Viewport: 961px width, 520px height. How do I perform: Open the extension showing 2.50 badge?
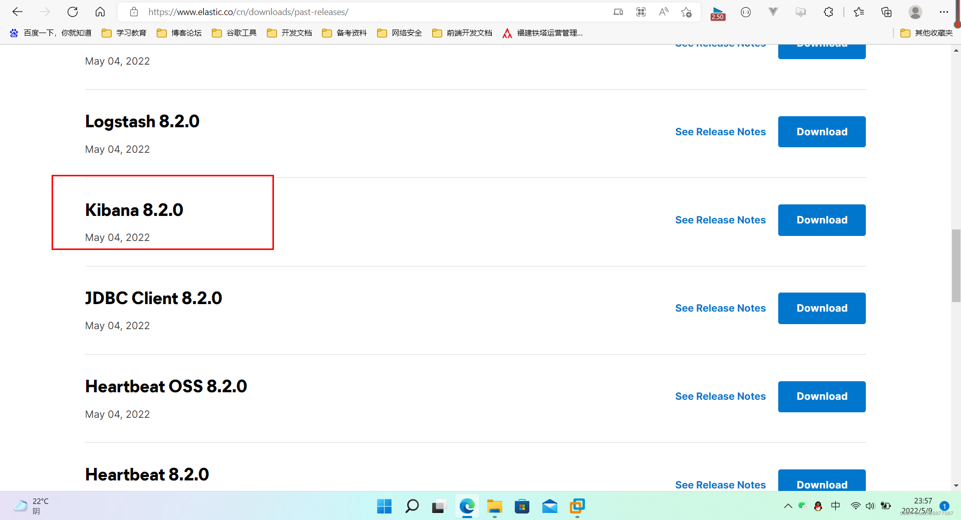click(718, 13)
